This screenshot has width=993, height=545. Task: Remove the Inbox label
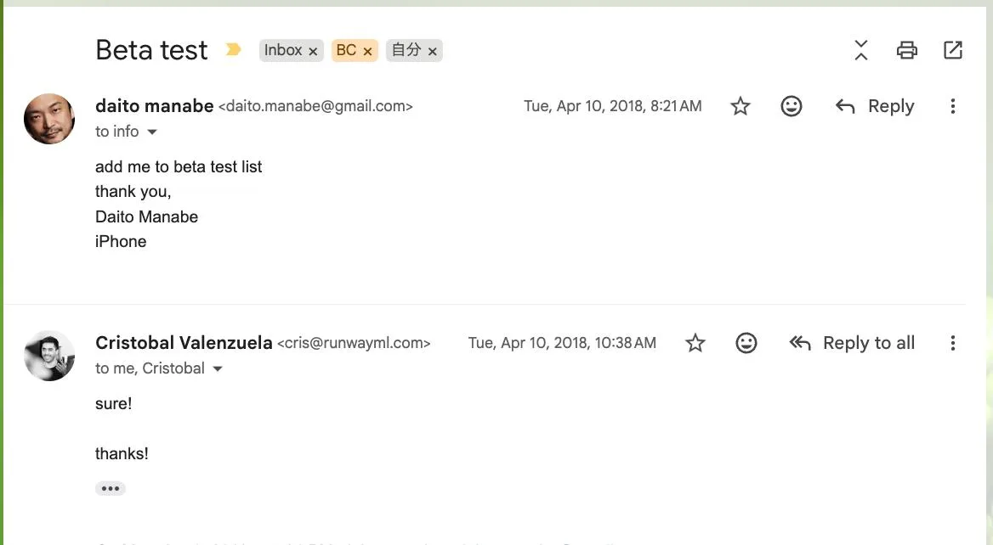click(313, 51)
